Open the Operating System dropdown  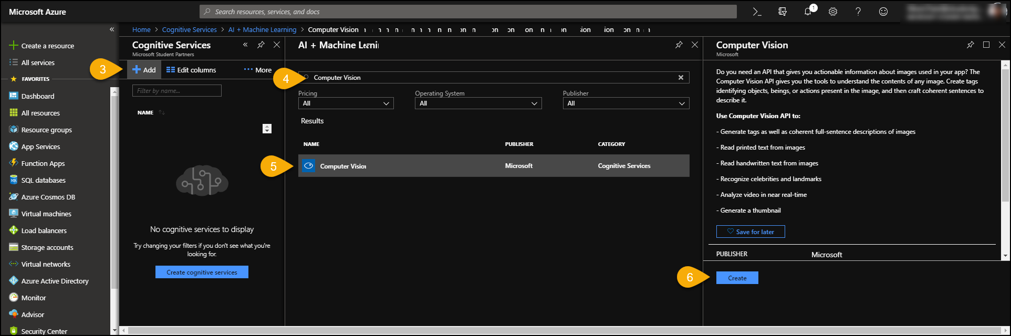(478, 103)
